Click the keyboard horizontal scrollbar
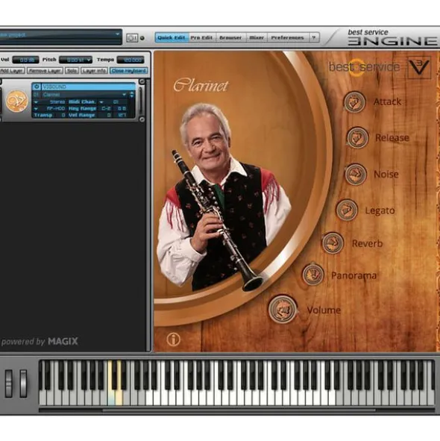The height and width of the screenshot is (441, 440). coord(239,410)
